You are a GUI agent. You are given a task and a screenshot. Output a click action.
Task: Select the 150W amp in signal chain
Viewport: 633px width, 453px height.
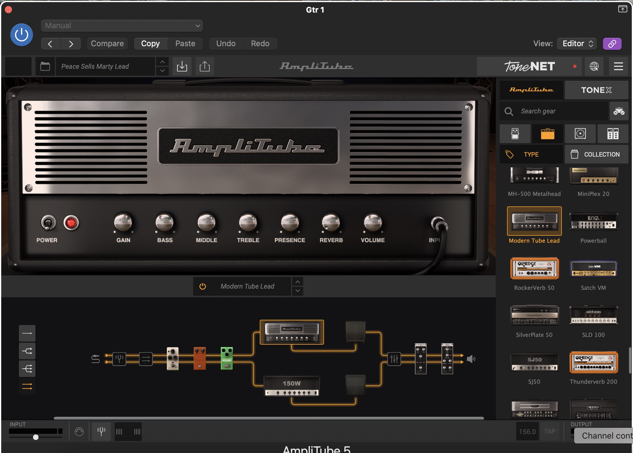pos(292,386)
